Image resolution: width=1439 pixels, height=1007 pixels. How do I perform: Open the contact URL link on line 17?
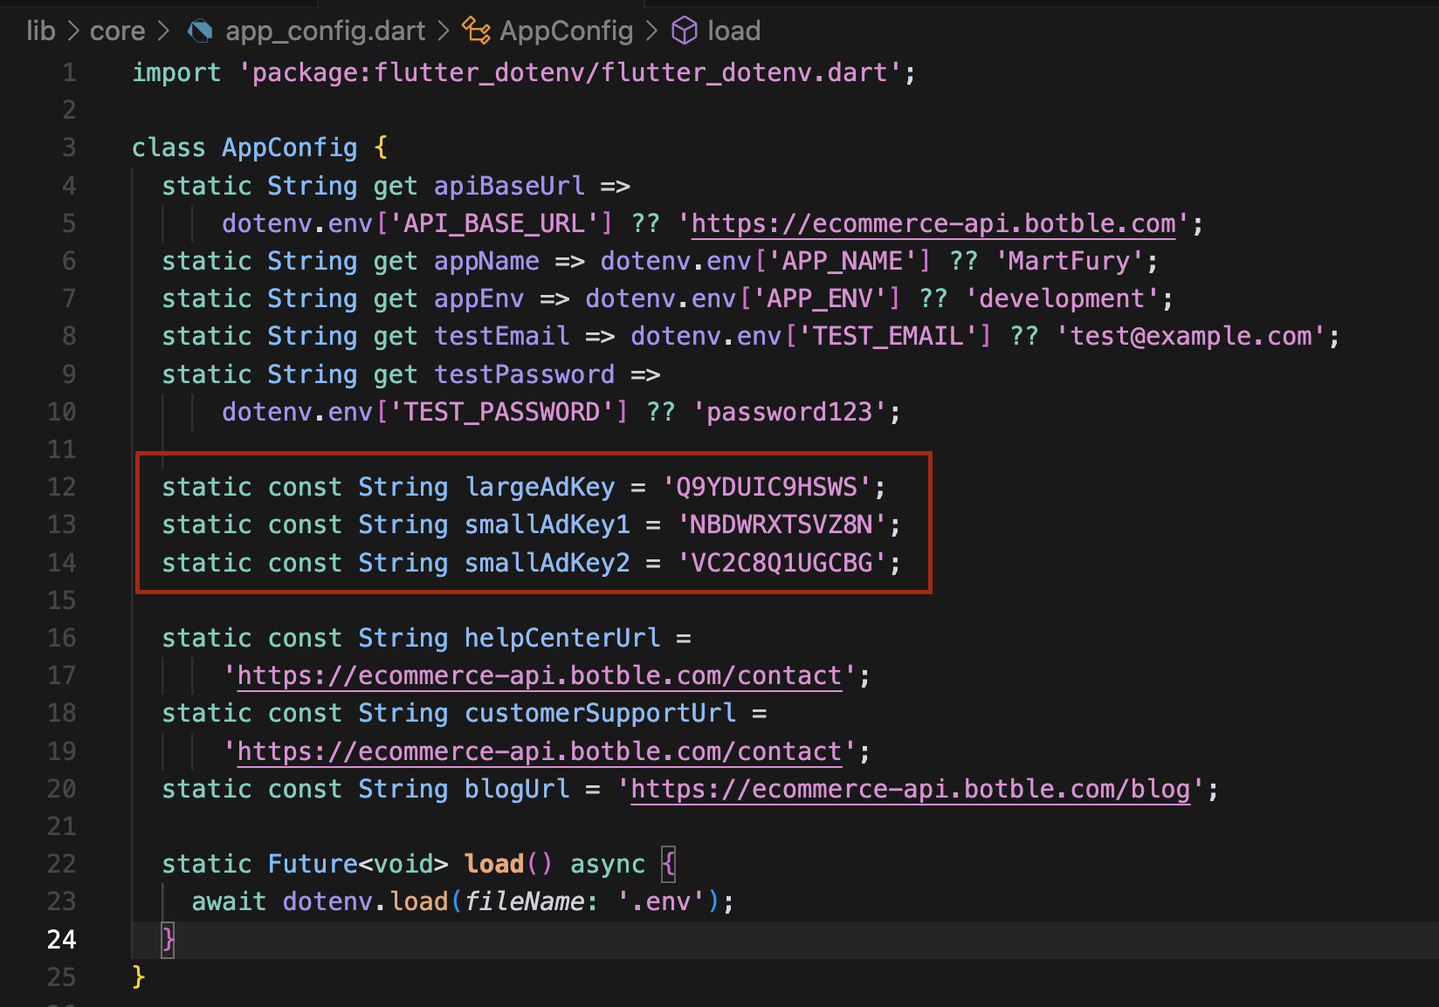[x=539, y=675]
